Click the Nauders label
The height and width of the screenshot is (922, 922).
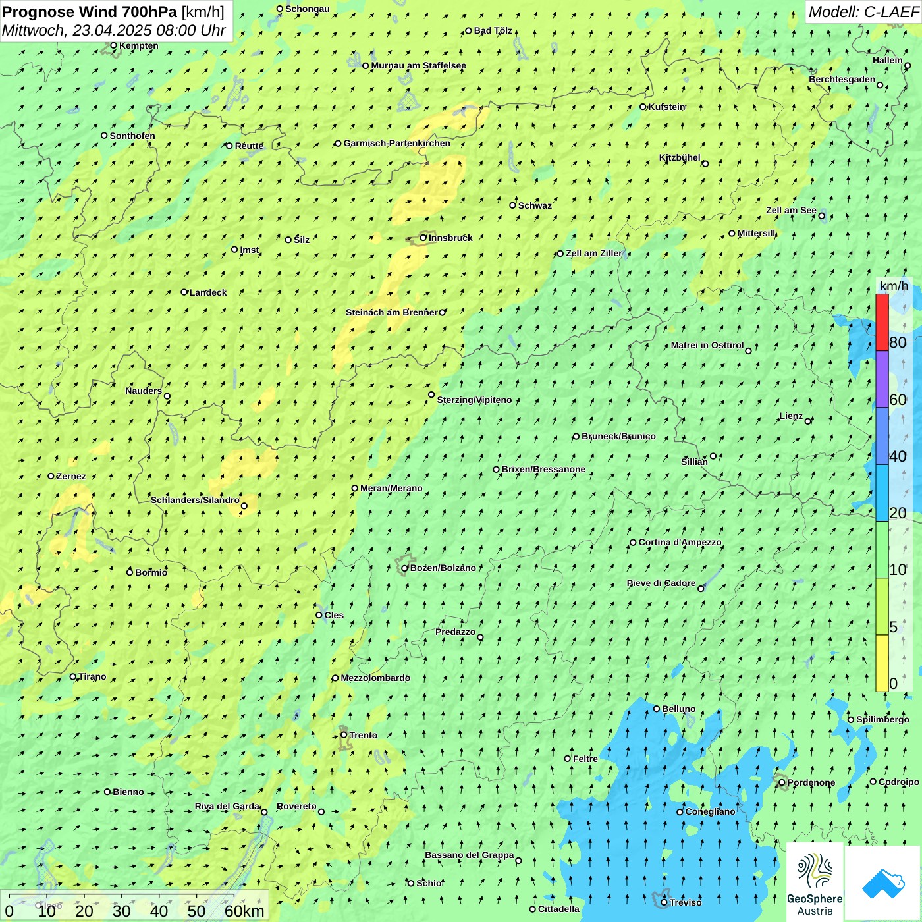click(144, 391)
